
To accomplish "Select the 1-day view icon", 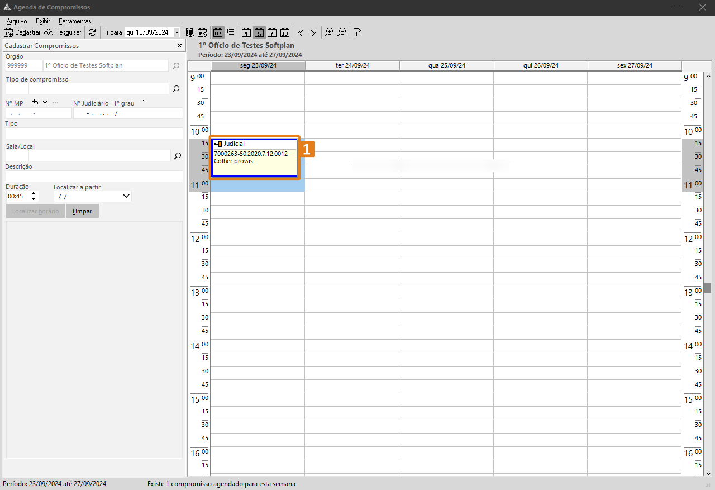I will tap(246, 32).
